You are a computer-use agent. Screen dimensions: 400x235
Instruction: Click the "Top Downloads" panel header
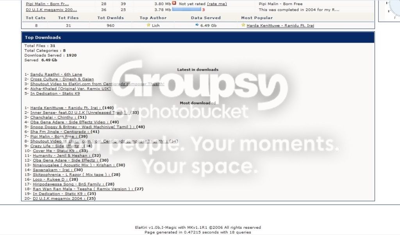click(x=198, y=37)
